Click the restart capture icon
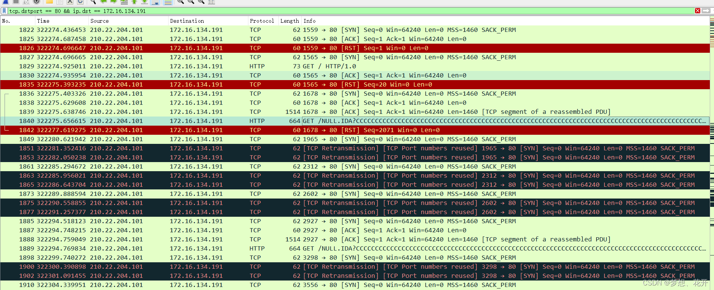The image size is (714, 290). coord(26,2)
